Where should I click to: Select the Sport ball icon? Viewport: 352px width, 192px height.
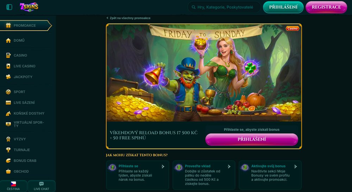[x=8, y=92]
